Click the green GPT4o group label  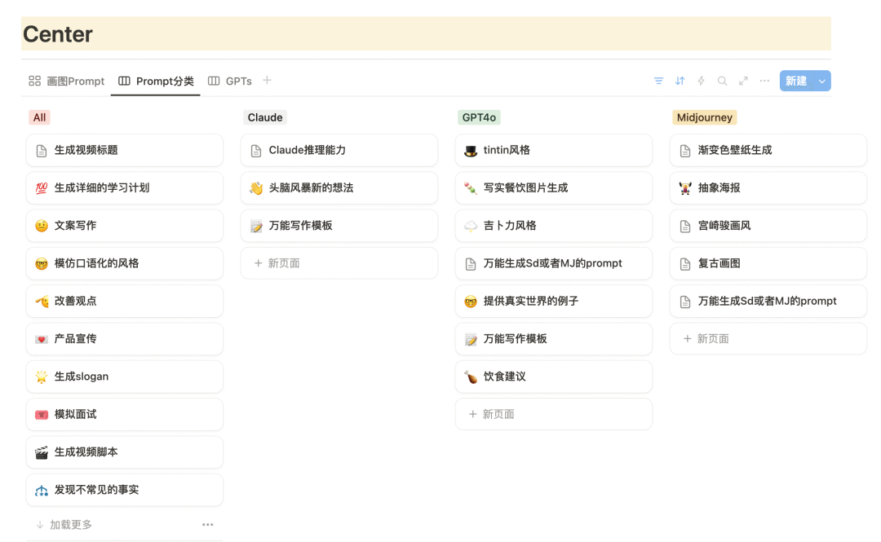point(479,117)
